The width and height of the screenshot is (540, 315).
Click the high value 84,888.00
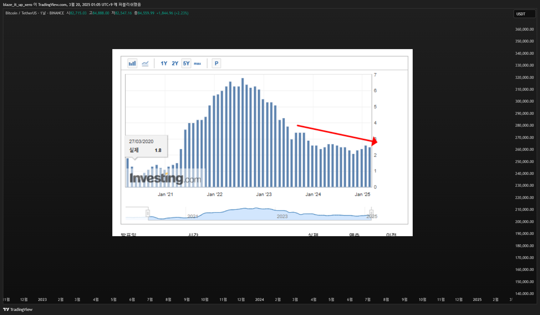(101, 13)
